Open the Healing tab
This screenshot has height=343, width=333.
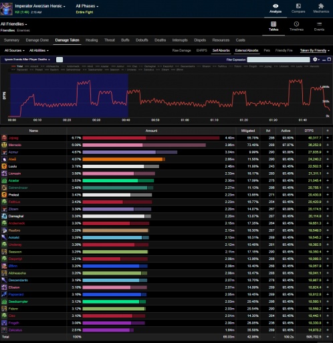(92, 40)
